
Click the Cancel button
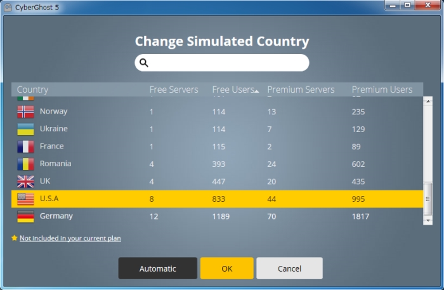pyautogui.click(x=289, y=268)
